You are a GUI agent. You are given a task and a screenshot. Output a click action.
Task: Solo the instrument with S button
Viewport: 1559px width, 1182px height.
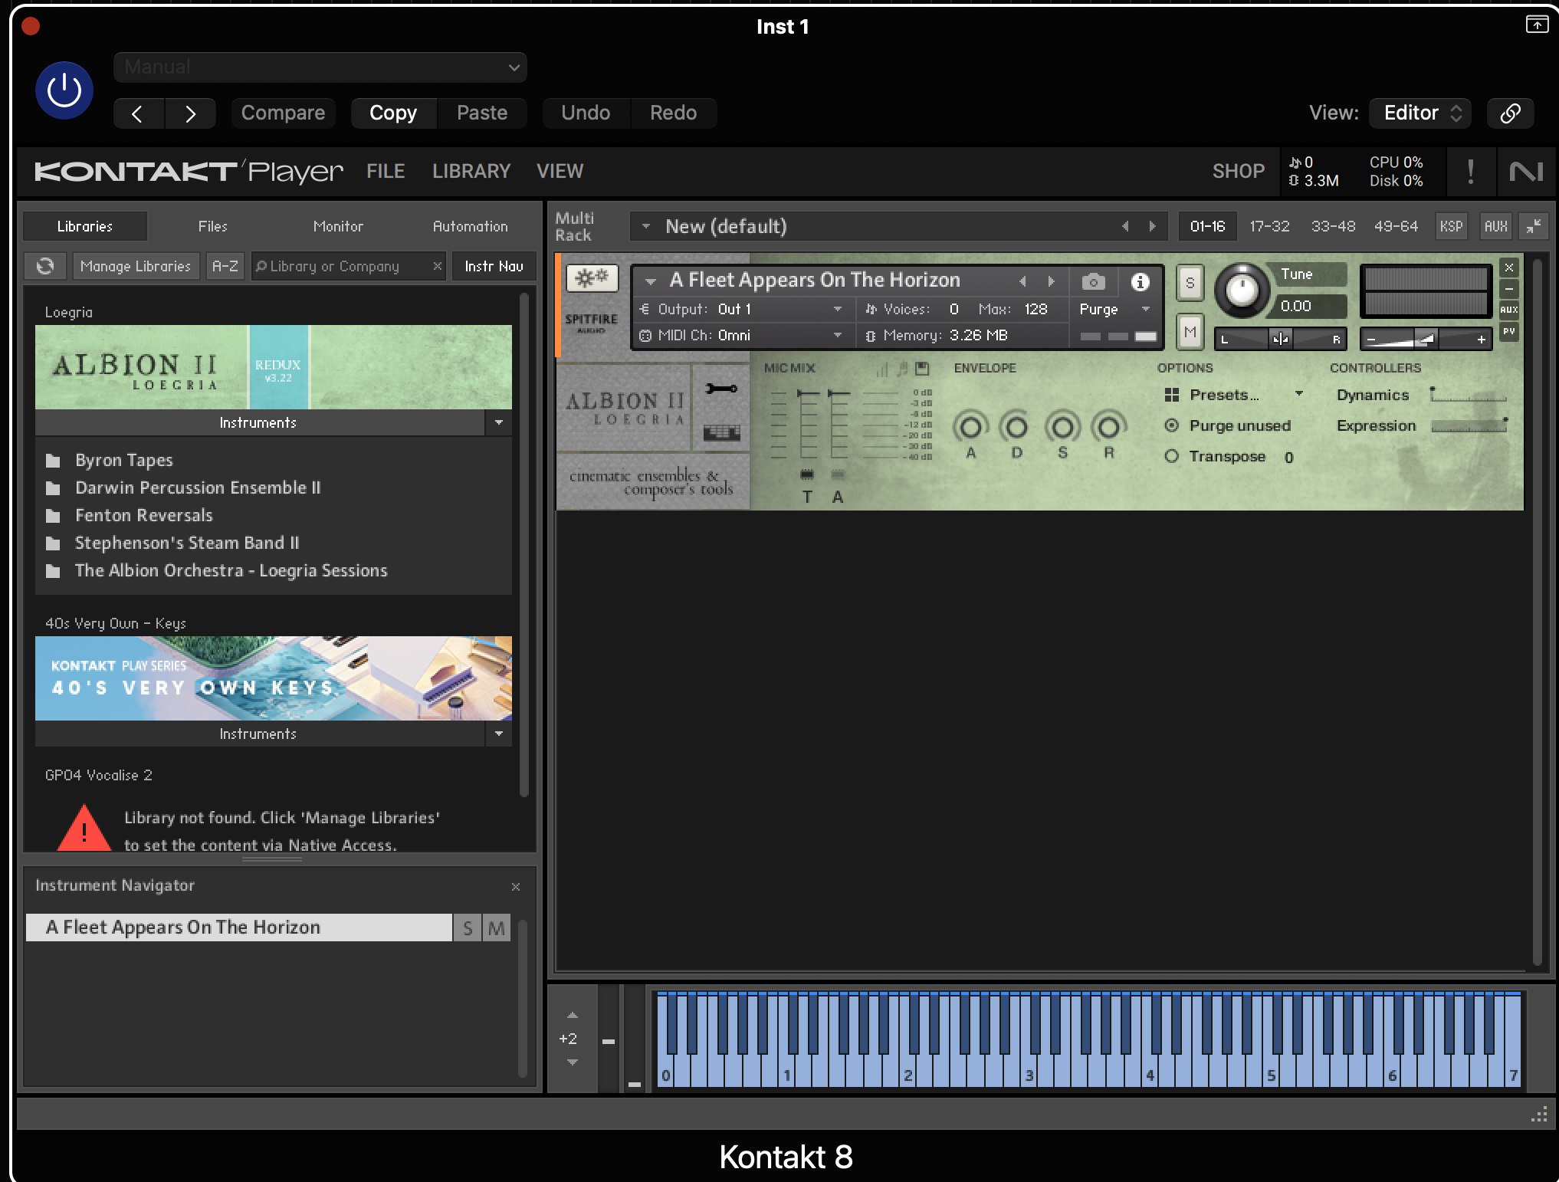coord(1190,282)
